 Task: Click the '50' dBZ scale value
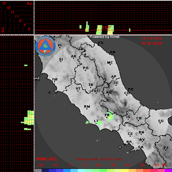click(x=143, y=165)
